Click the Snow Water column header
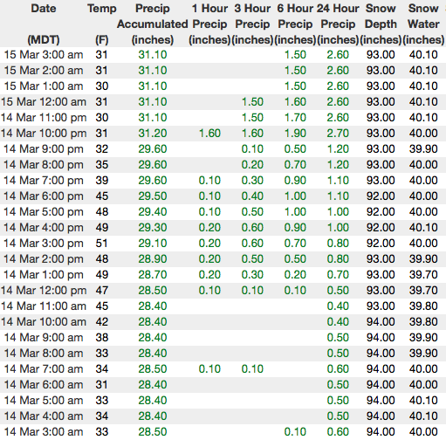The image size is (446, 440). pos(423,24)
